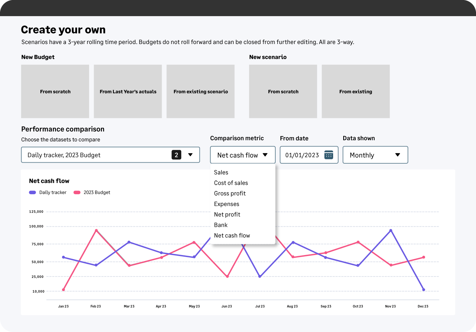Open the Monthly data shown dropdown
The height and width of the screenshot is (332, 476).
tap(375, 155)
